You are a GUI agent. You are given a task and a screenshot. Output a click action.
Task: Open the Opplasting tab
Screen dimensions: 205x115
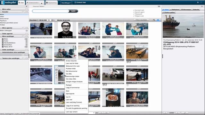pos(52,3)
